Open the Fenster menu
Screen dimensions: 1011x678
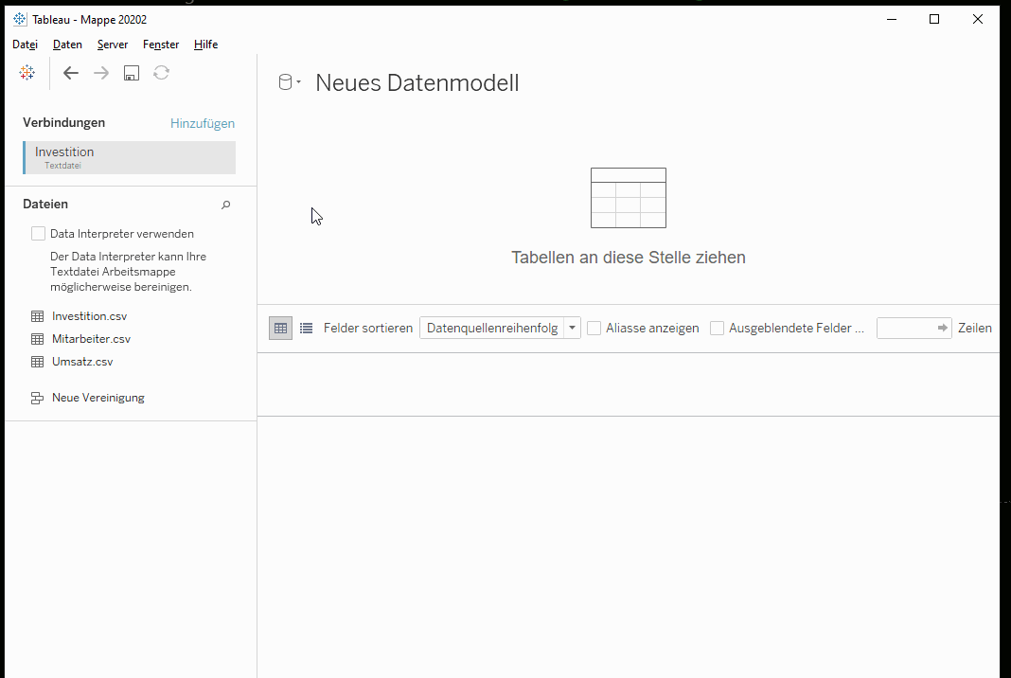coord(161,45)
